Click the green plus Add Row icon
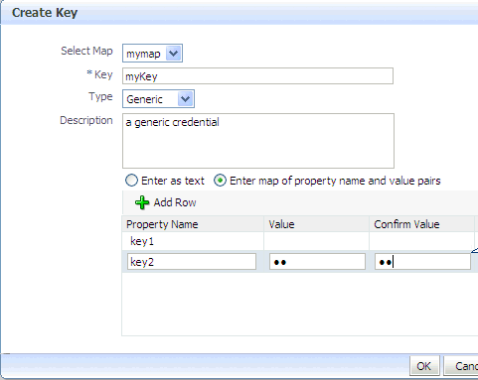The image size is (478, 380). 142,202
